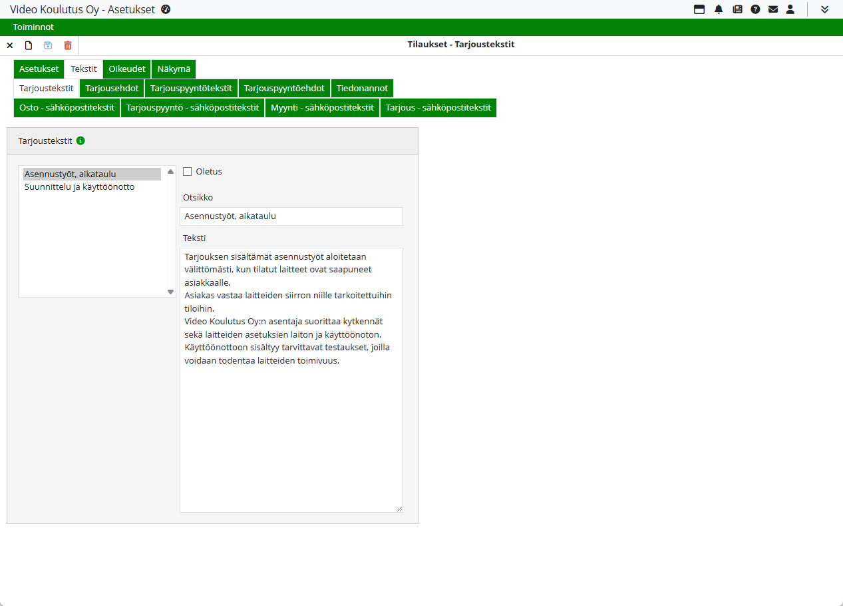Click the green info icon beside Tarjoustekstit
843x606 pixels.
point(81,141)
